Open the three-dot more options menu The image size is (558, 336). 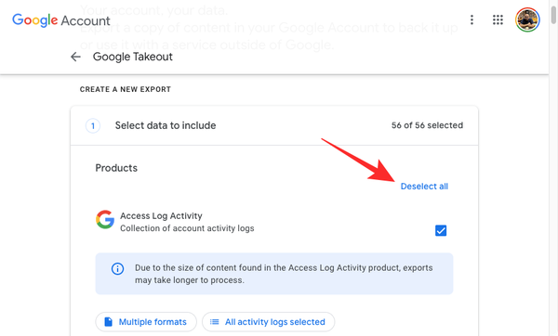click(x=472, y=19)
